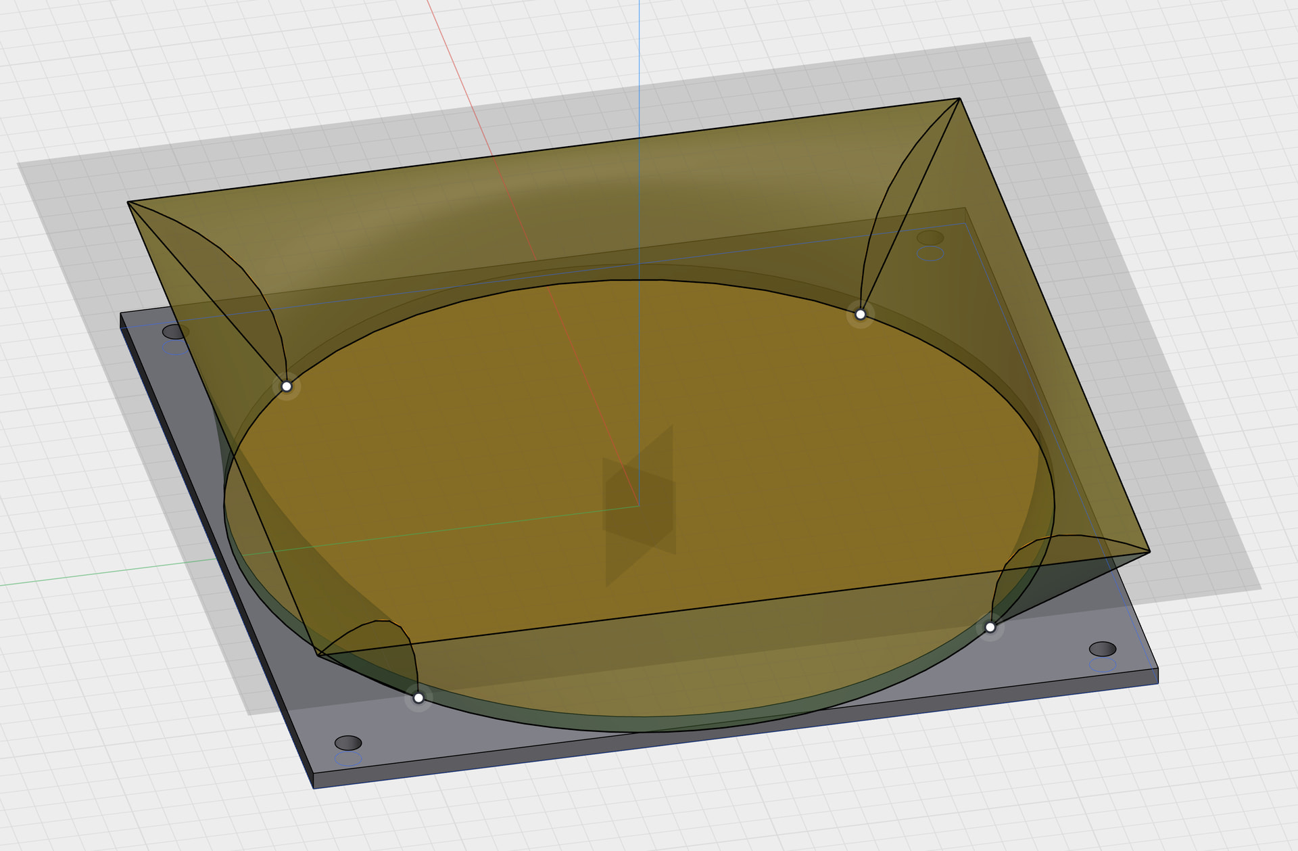Click the rightmost corner of loft square

pyautogui.click(x=1149, y=553)
